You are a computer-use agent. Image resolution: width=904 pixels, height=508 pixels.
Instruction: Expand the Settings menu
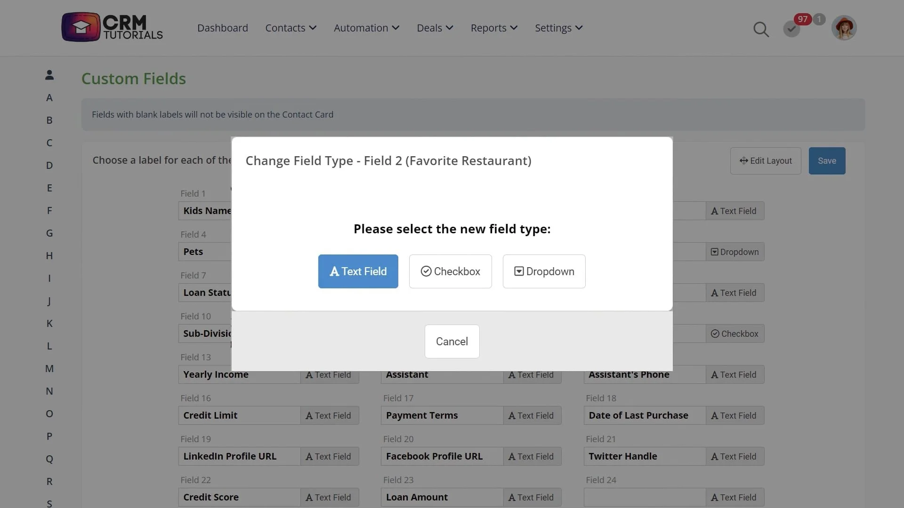558,28
